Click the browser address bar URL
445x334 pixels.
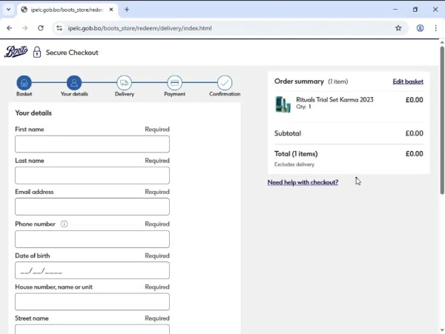(139, 28)
